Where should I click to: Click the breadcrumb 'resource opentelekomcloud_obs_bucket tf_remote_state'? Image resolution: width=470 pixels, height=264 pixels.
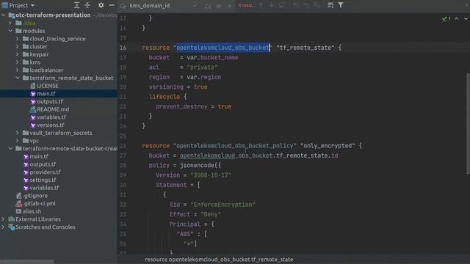(x=219, y=260)
